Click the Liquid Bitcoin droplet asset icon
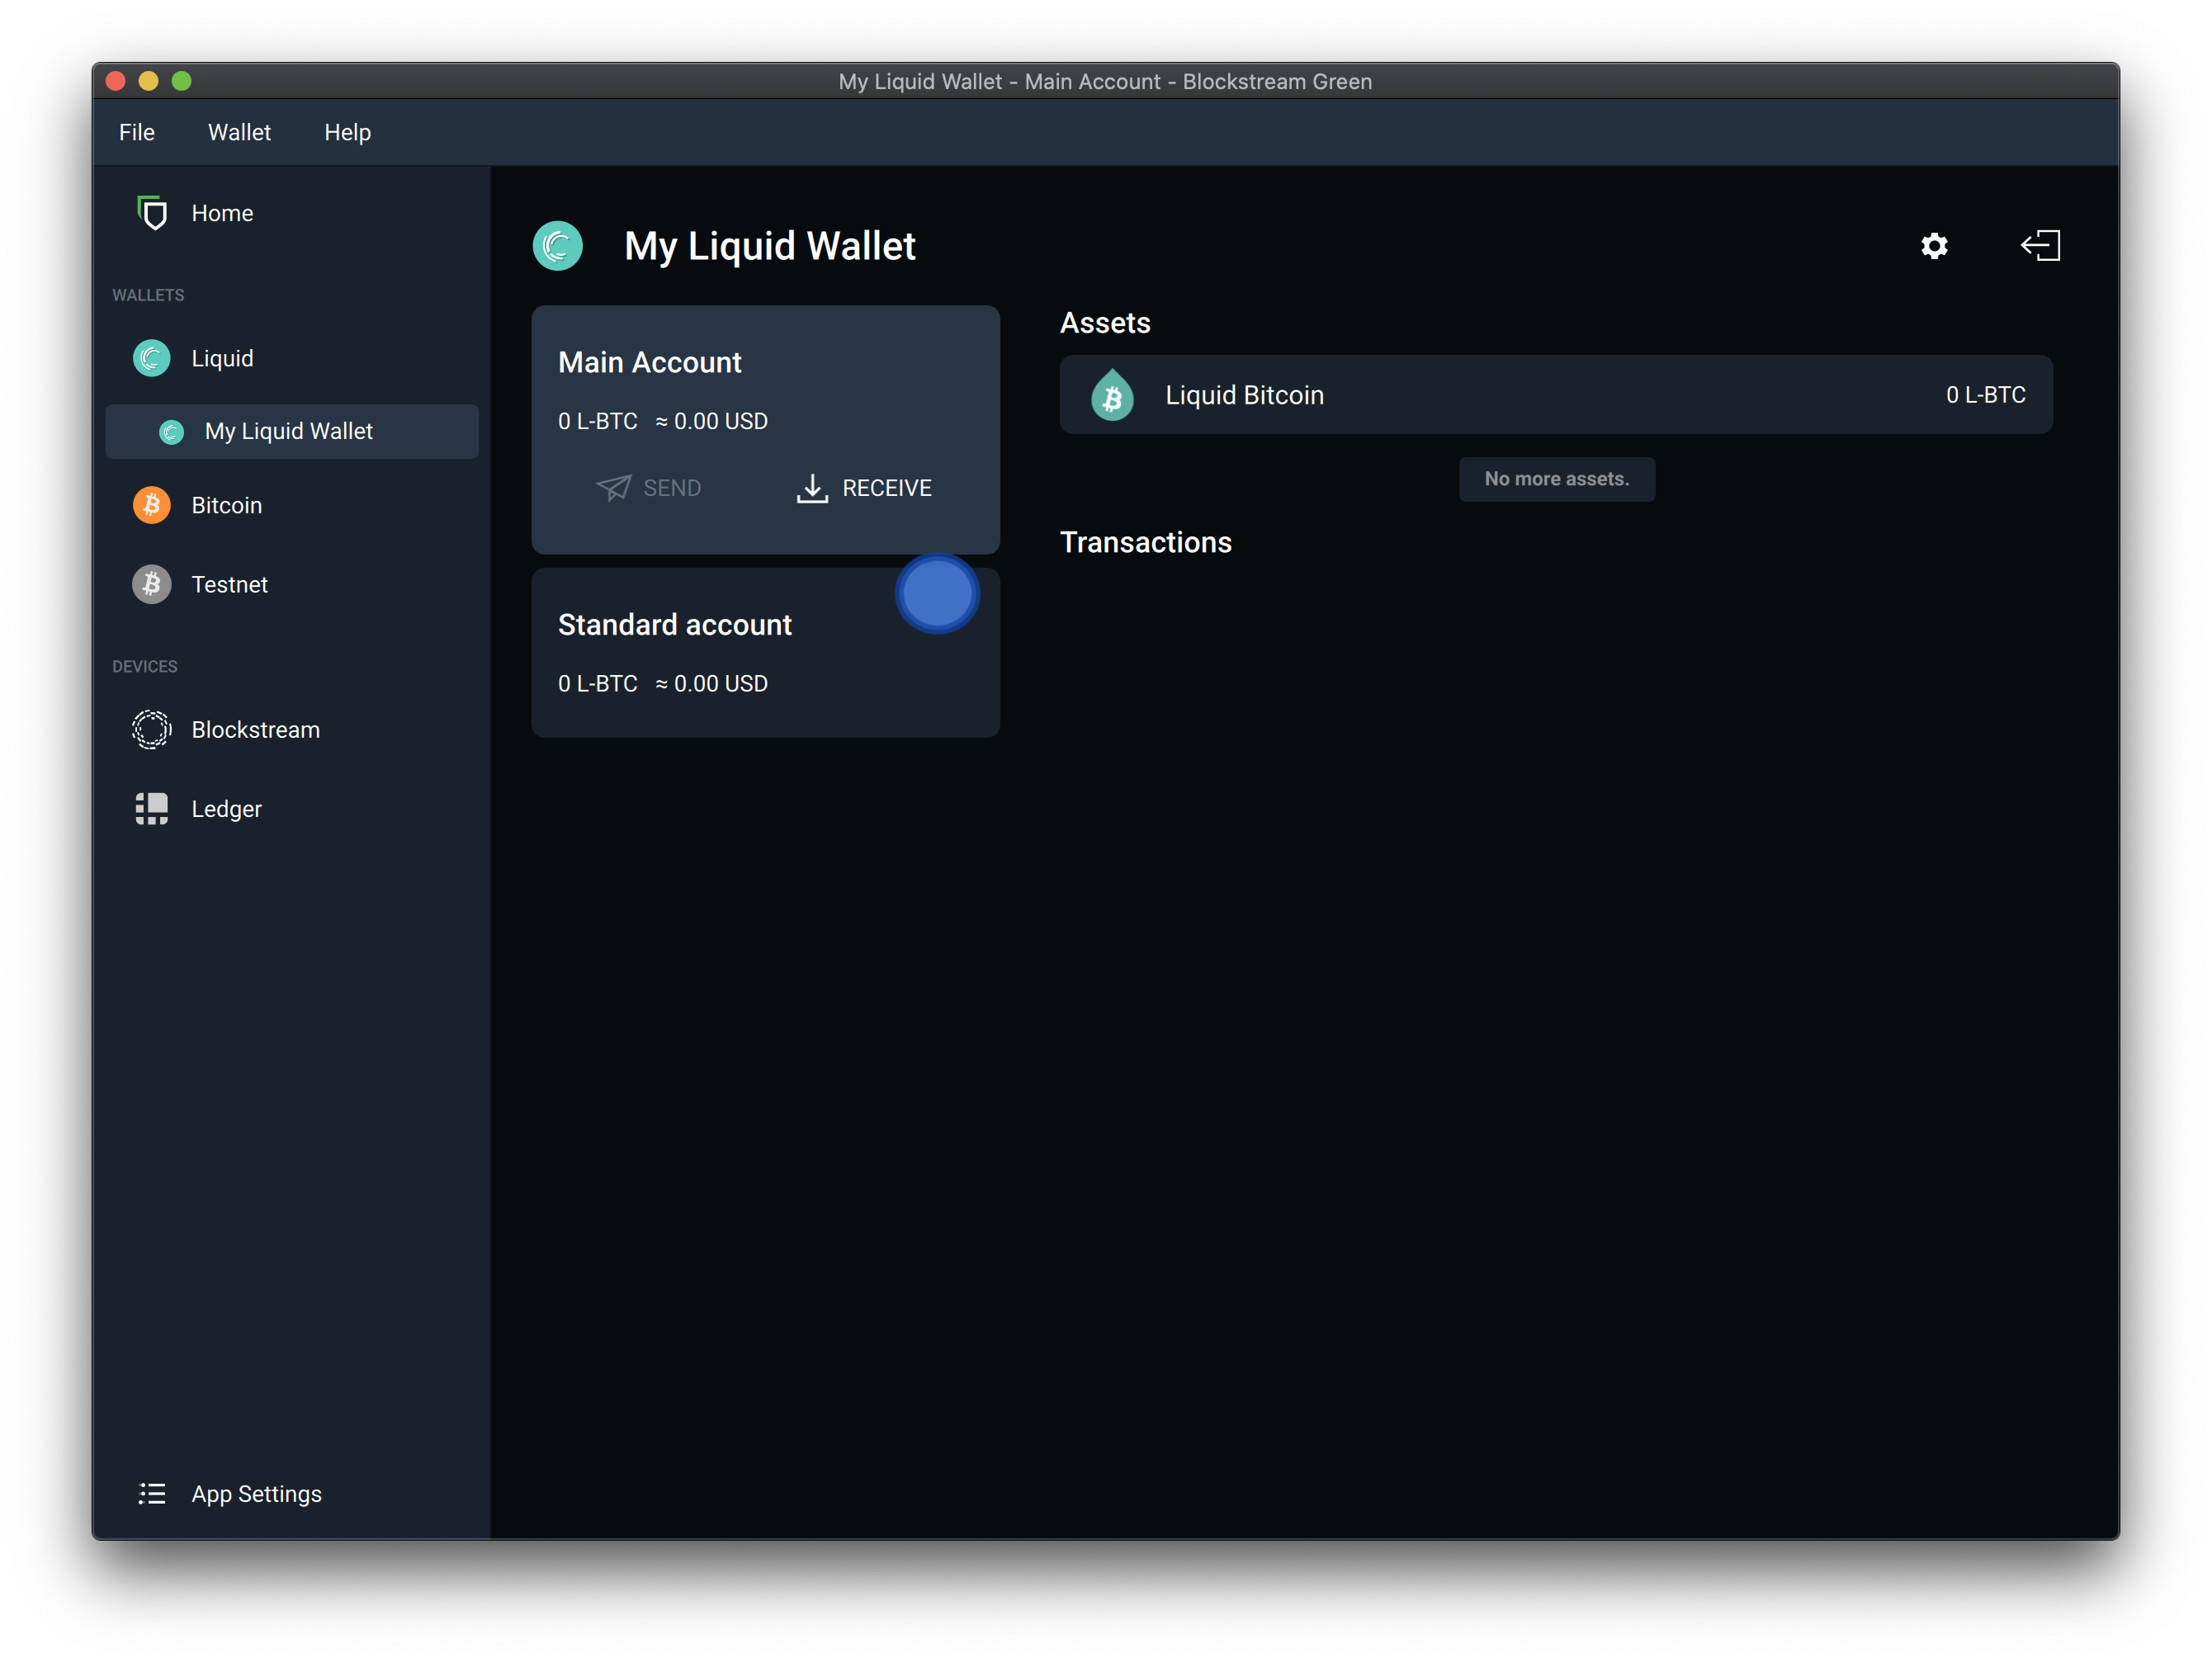 click(1112, 395)
